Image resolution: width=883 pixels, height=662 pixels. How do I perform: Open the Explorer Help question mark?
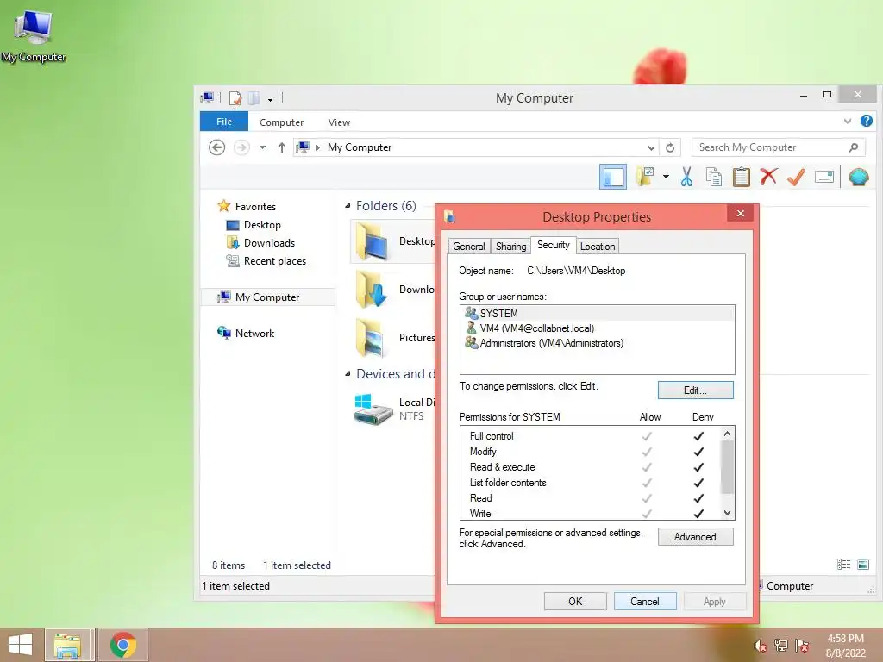(866, 121)
